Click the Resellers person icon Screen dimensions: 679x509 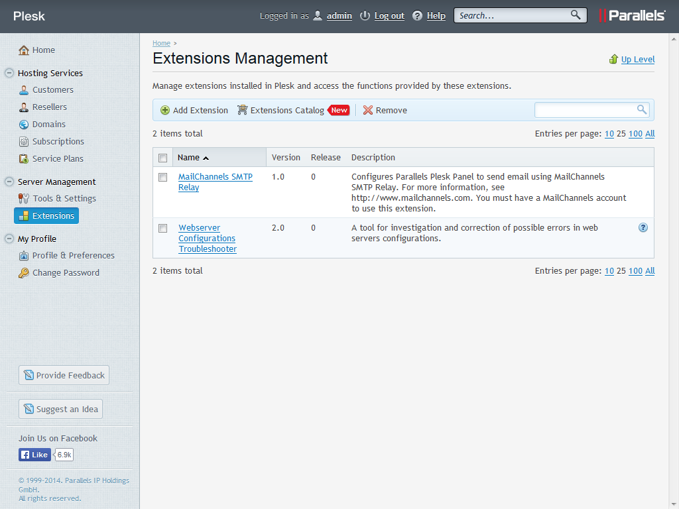coord(24,107)
